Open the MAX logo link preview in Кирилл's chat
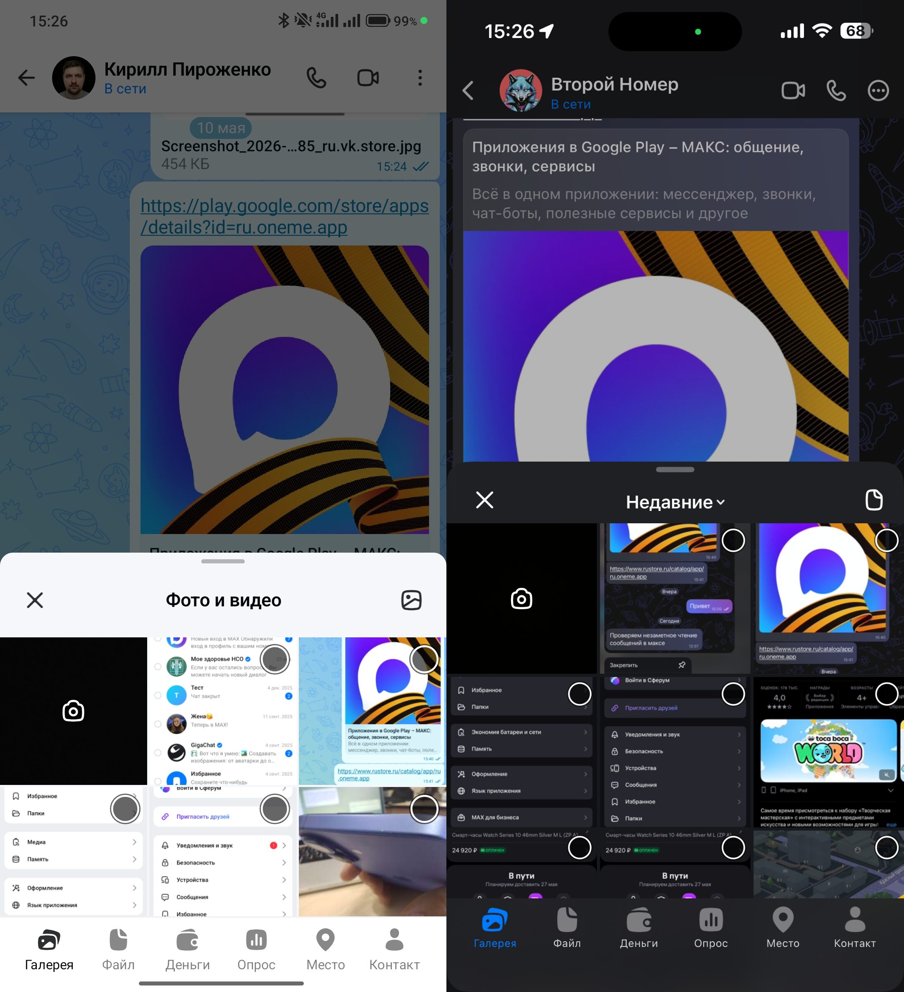This screenshot has width=904, height=992. [x=284, y=390]
